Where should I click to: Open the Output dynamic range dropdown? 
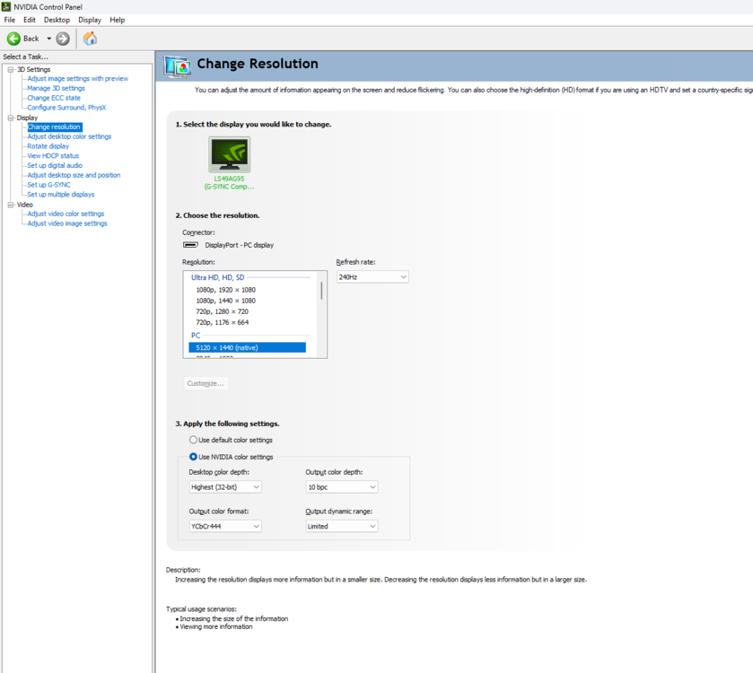(341, 527)
